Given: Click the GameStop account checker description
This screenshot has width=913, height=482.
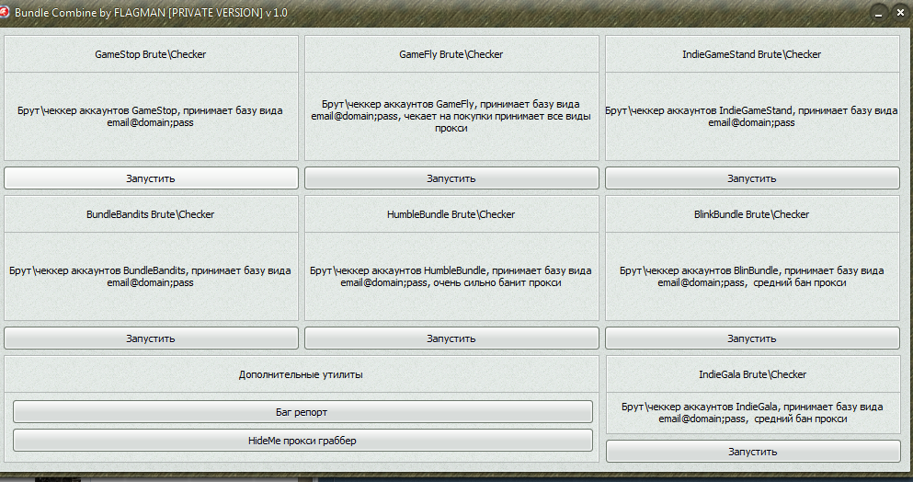Looking at the screenshot, I should 150,117.
